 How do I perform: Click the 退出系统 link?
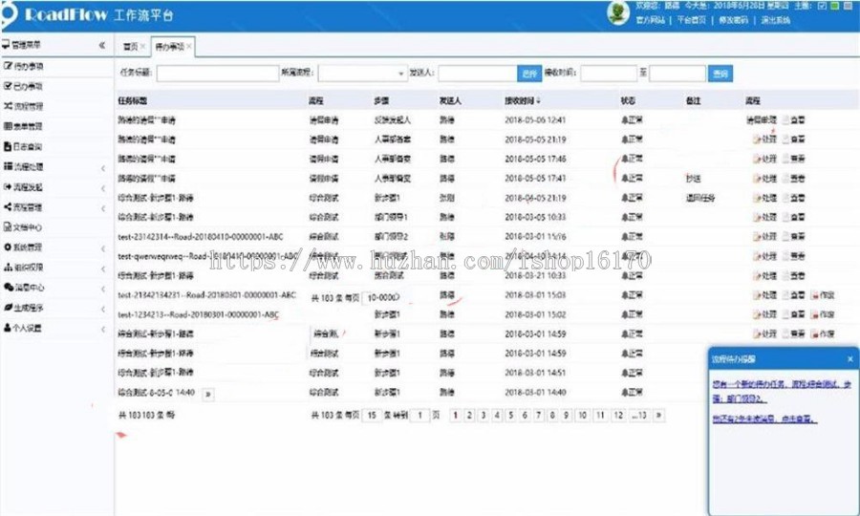(776, 20)
